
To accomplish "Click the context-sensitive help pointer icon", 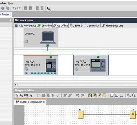I will 49,8.
